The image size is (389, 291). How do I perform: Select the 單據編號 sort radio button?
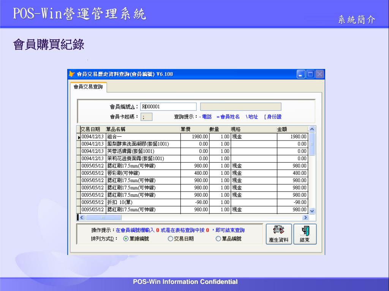(x=126, y=239)
